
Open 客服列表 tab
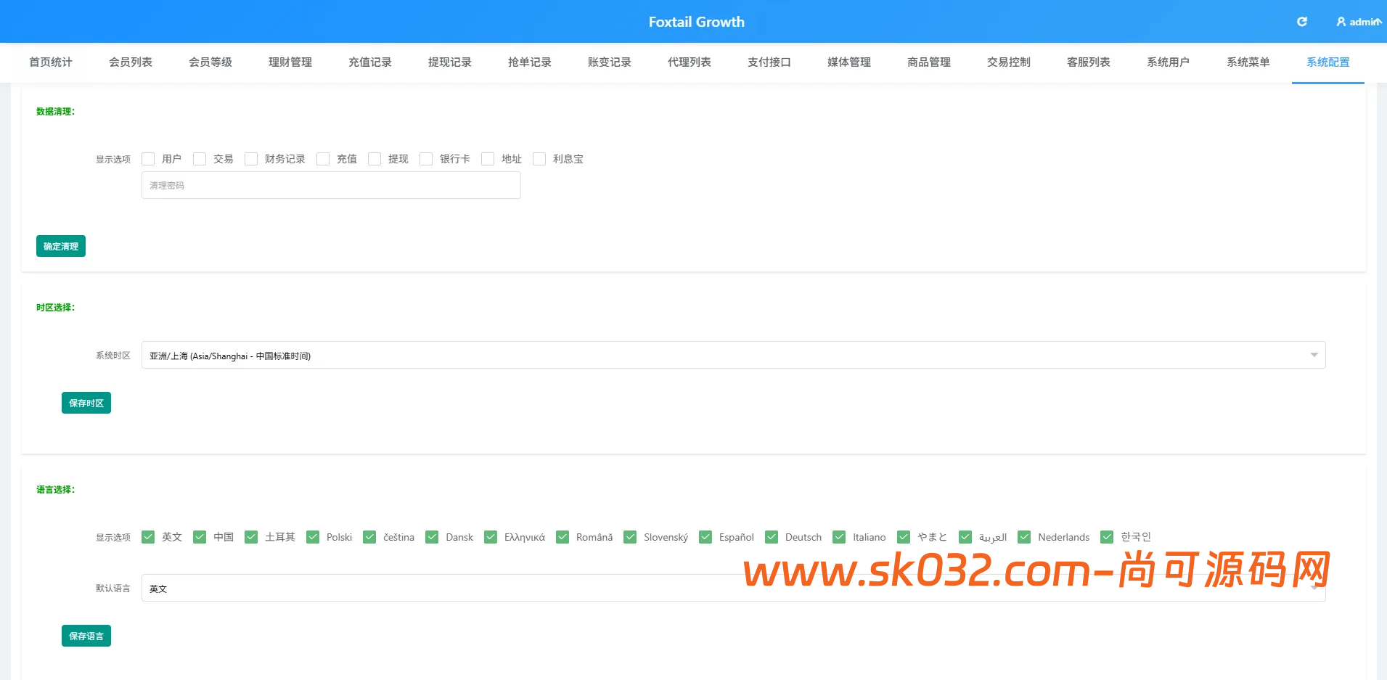click(x=1089, y=62)
